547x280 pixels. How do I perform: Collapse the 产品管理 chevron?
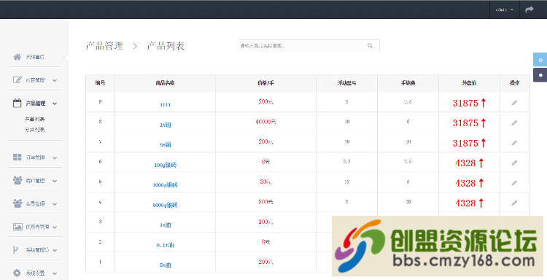[x=55, y=104]
